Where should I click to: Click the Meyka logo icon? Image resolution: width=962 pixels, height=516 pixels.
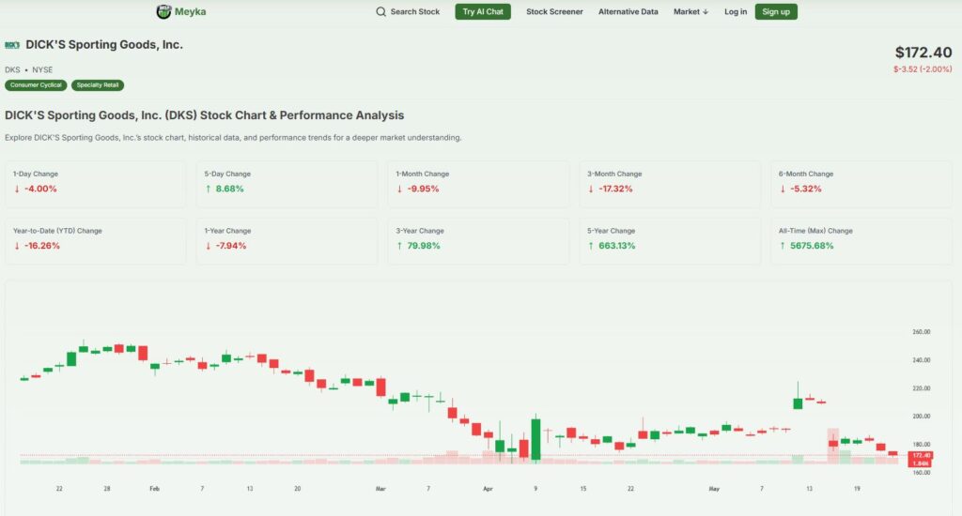[163, 12]
